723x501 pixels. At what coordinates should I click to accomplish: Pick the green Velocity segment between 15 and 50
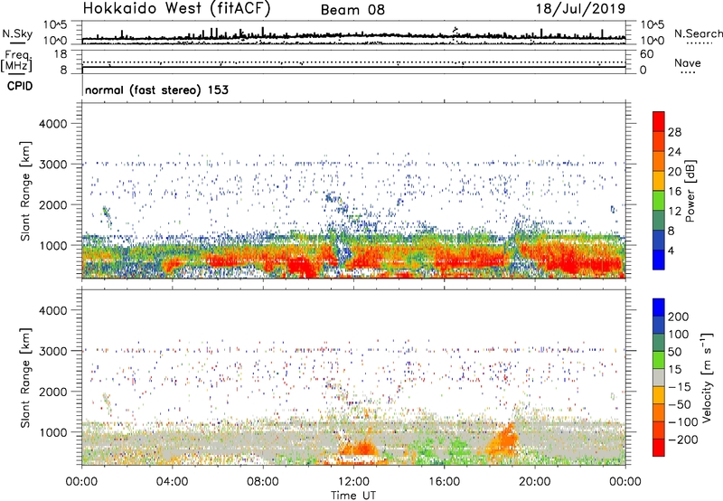[x=659, y=360]
